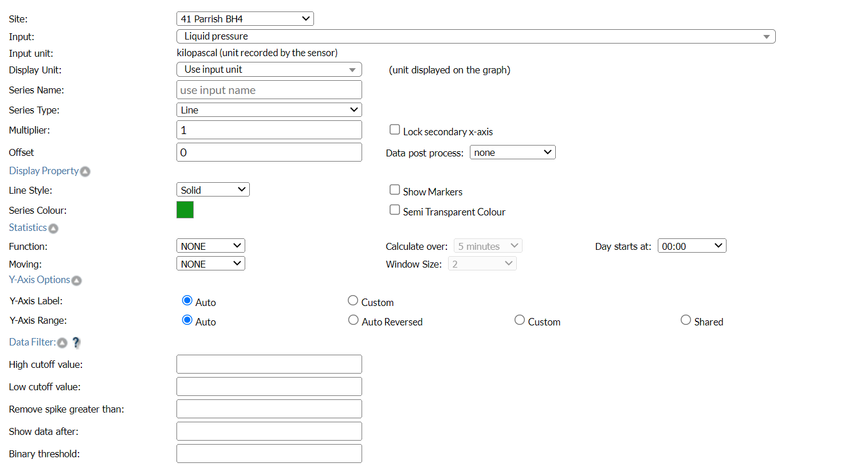Click the Display Property section link
The image size is (848, 475).
coord(44,171)
